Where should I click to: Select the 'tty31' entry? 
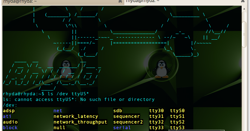click(x=156, y=116)
